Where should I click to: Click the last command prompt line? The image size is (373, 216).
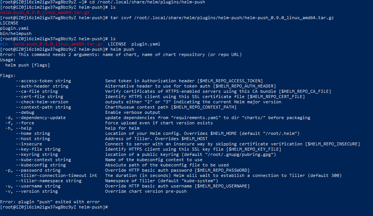click(x=54, y=207)
